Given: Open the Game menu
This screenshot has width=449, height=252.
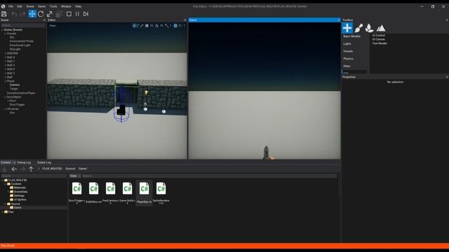Looking at the screenshot, I should [42, 6].
